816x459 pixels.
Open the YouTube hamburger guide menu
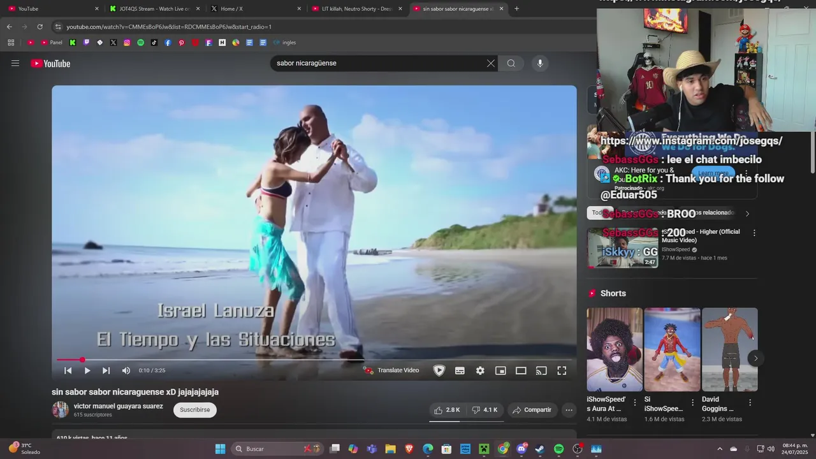pyautogui.click(x=15, y=63)
